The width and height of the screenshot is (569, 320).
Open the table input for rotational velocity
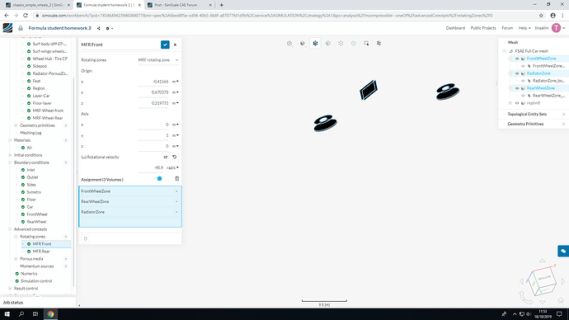166,157
